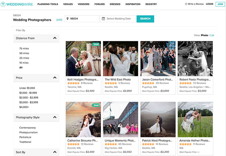Click 72 Reviews under Robert Paetz
The height and width of the screenshot is (156, 226).
(x=199, y=83)
